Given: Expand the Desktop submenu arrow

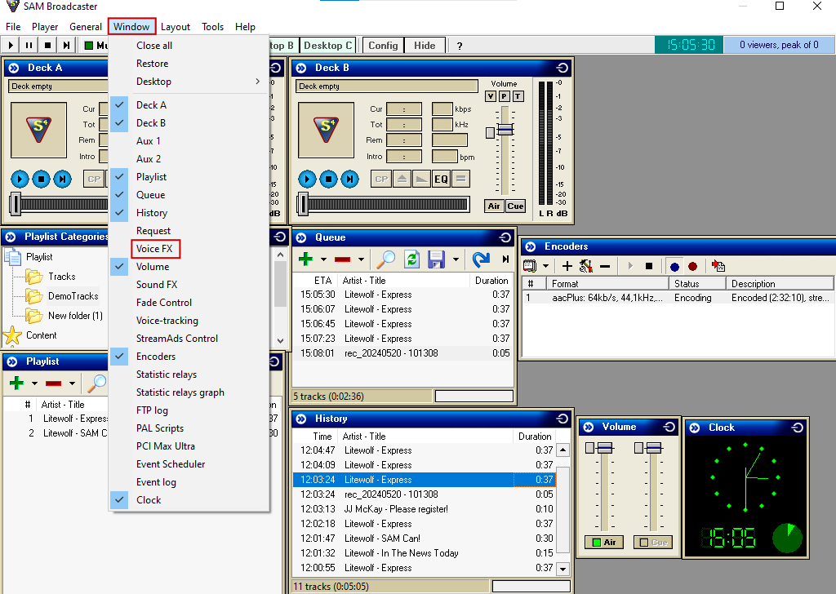Looking at the screenshot, I should (x=257, y=82).
